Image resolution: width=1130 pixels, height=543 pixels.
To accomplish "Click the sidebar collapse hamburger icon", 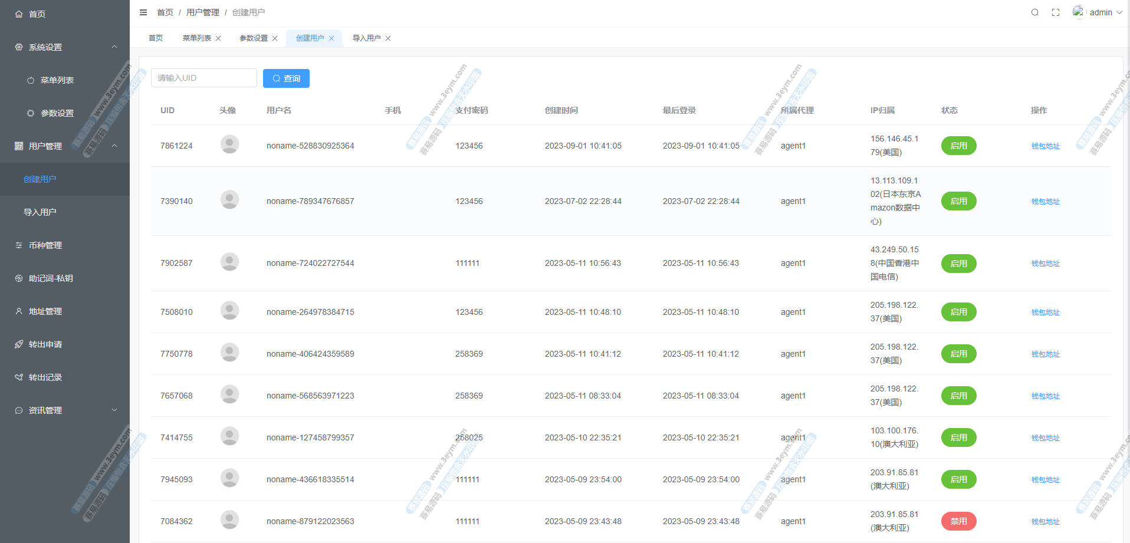I will 143,12.
